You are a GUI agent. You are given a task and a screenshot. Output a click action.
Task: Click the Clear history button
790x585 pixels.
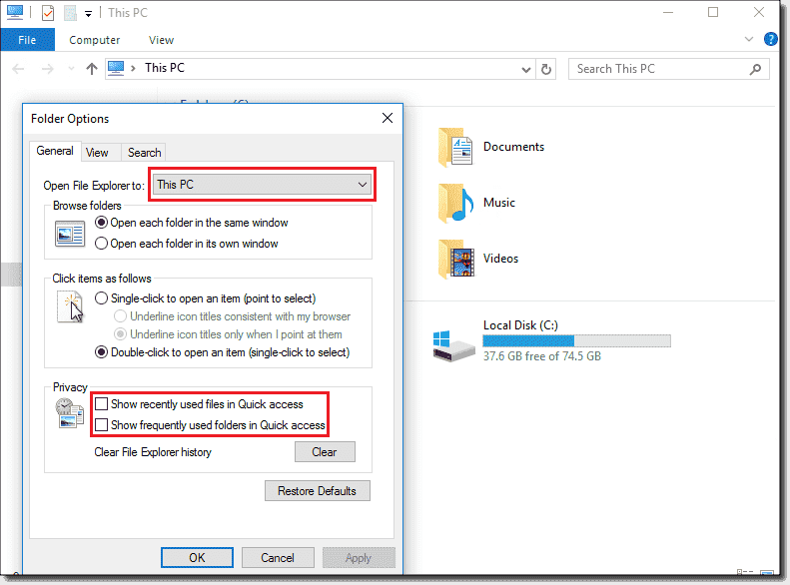(325, 451)
